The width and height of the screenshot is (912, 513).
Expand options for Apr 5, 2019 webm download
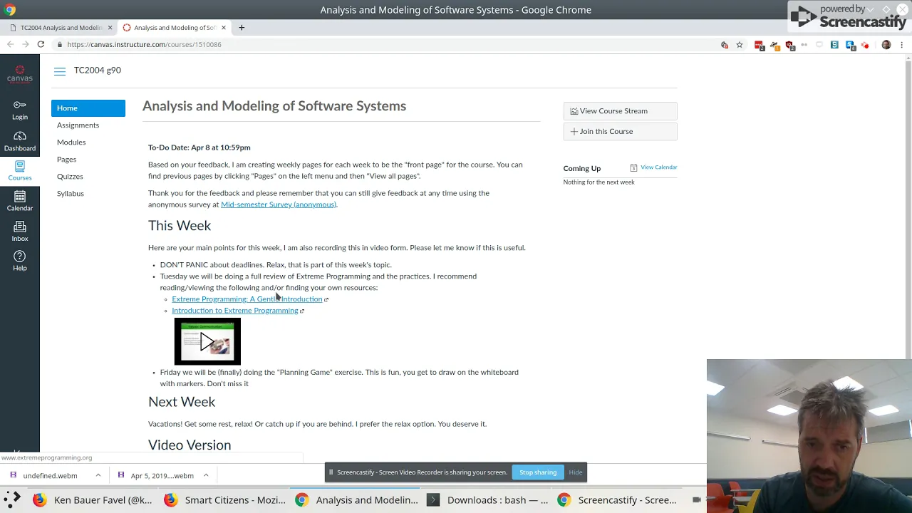[206, 475]
